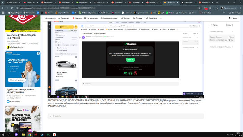Open the Приостановлена profile button

coord(228,8)
